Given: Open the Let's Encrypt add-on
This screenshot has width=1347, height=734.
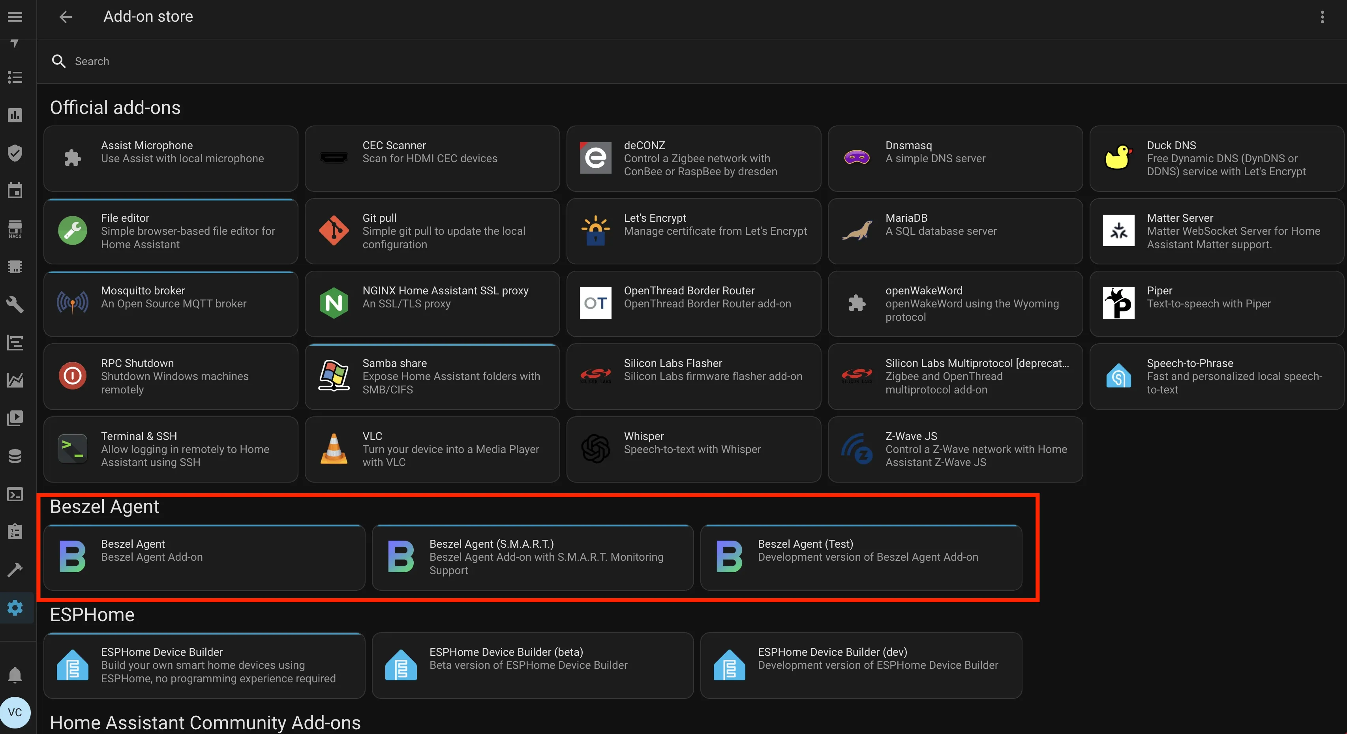Looking at the screenshot, I should (x=693, y=231).
